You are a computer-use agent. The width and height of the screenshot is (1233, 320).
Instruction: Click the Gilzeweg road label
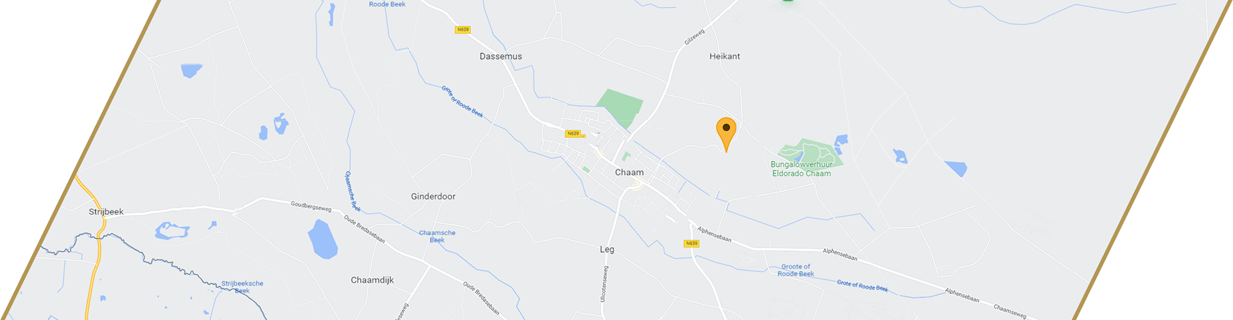694,37
